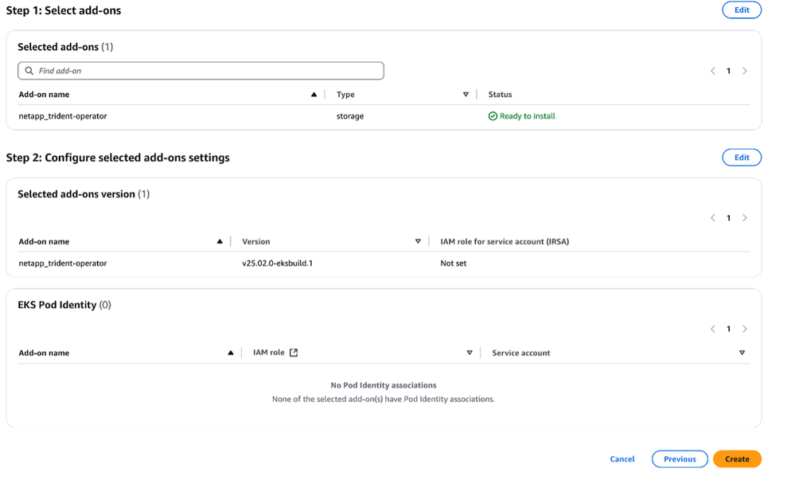795x480 pixels.
Task: Sort ascending by Add-on name in Selected add-ons
Action: point(314,95)
